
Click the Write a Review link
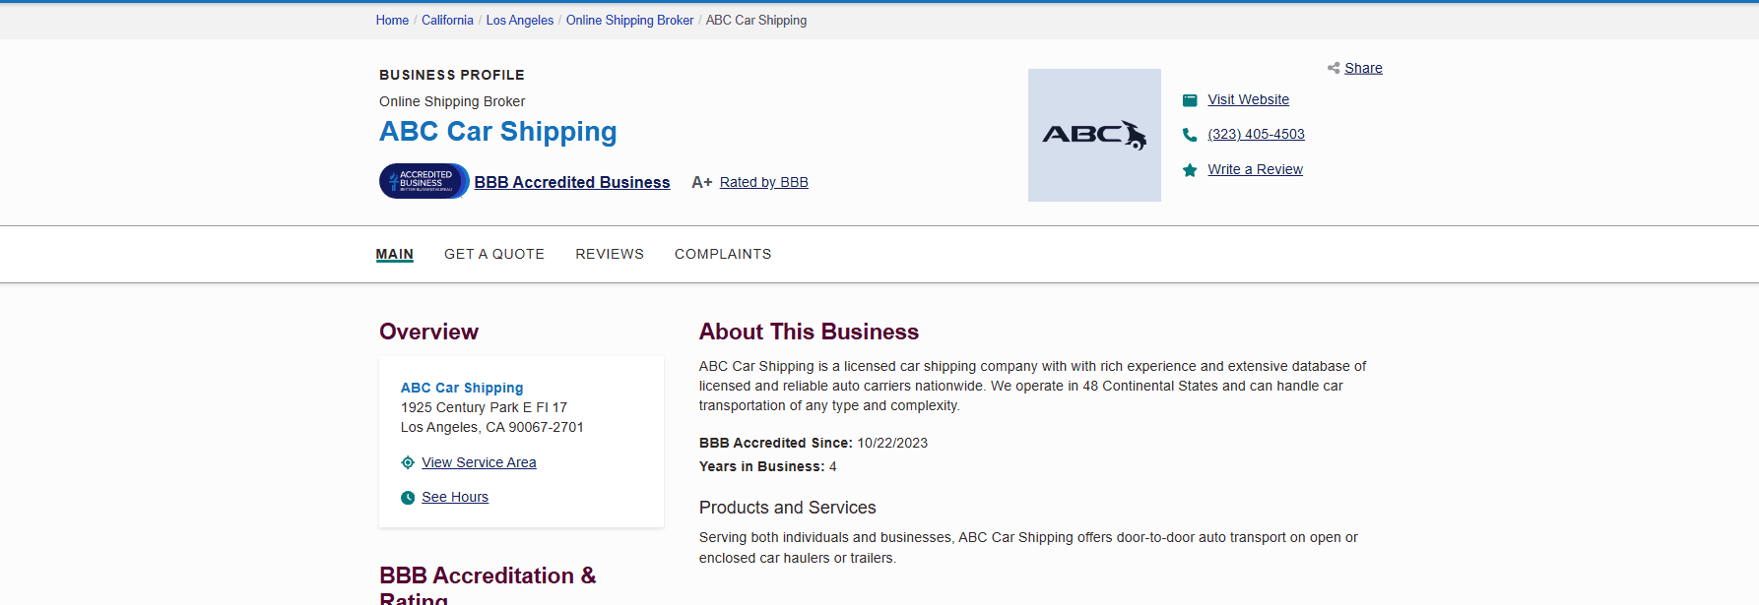pyautogui.click(x=1255, y=169)
